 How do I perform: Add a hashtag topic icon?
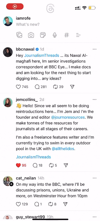[x=66, y=35]
